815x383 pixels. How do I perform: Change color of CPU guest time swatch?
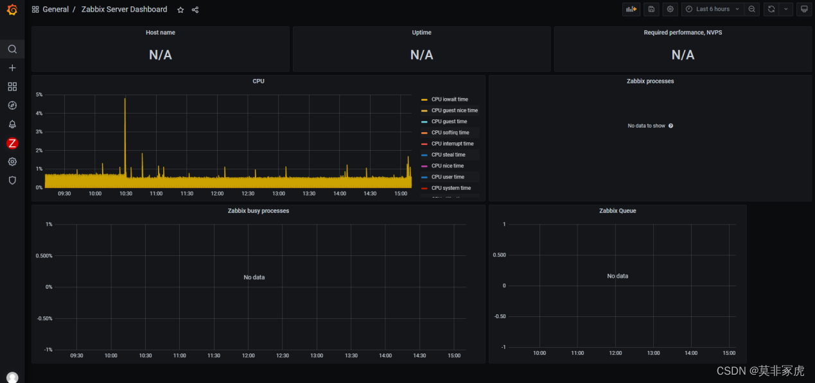tap(424, 122)
